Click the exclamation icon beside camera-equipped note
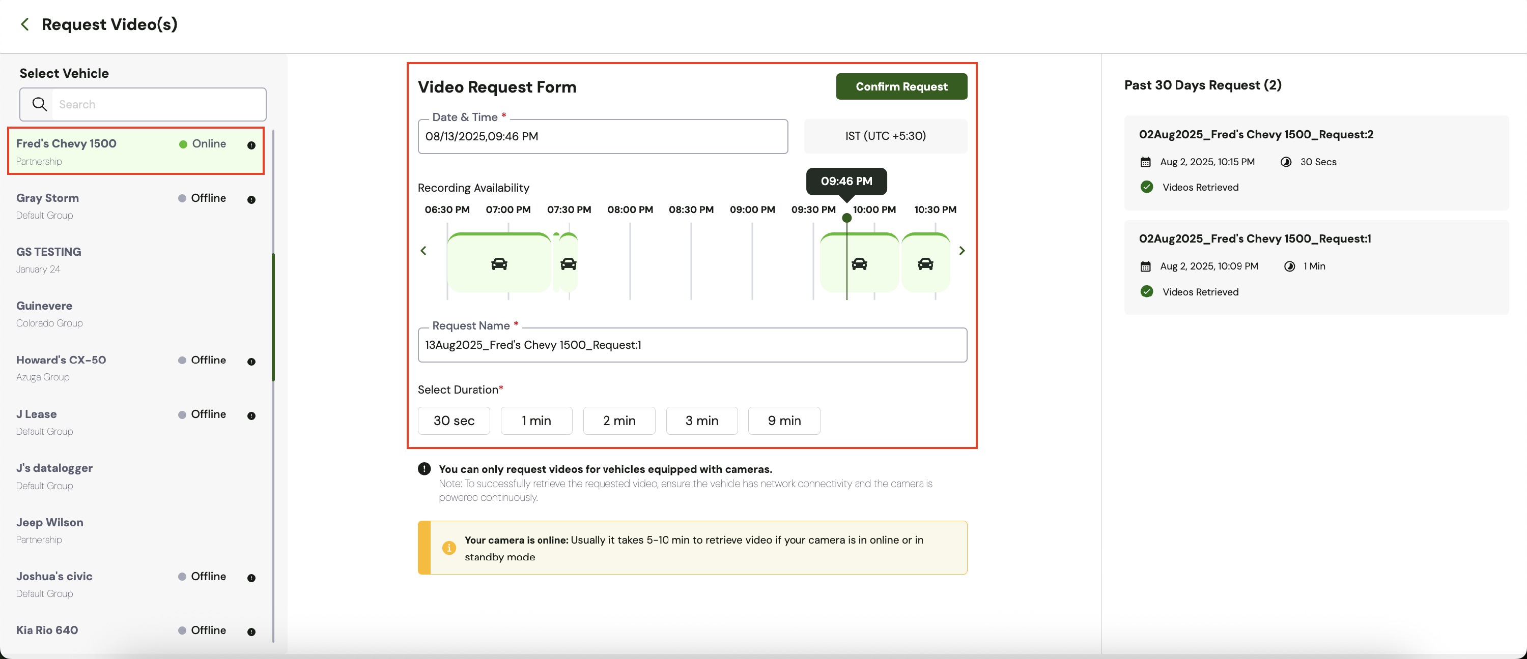 425,468
